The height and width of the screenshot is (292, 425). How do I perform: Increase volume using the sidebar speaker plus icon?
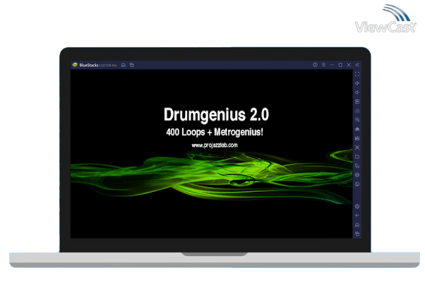click(x=357, y=83)
